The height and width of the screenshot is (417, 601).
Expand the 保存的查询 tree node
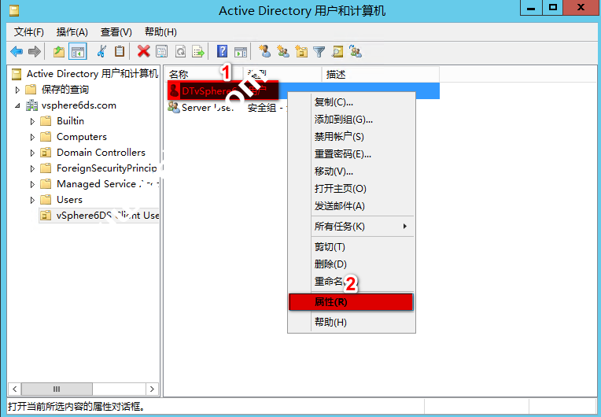click(17, 90)
